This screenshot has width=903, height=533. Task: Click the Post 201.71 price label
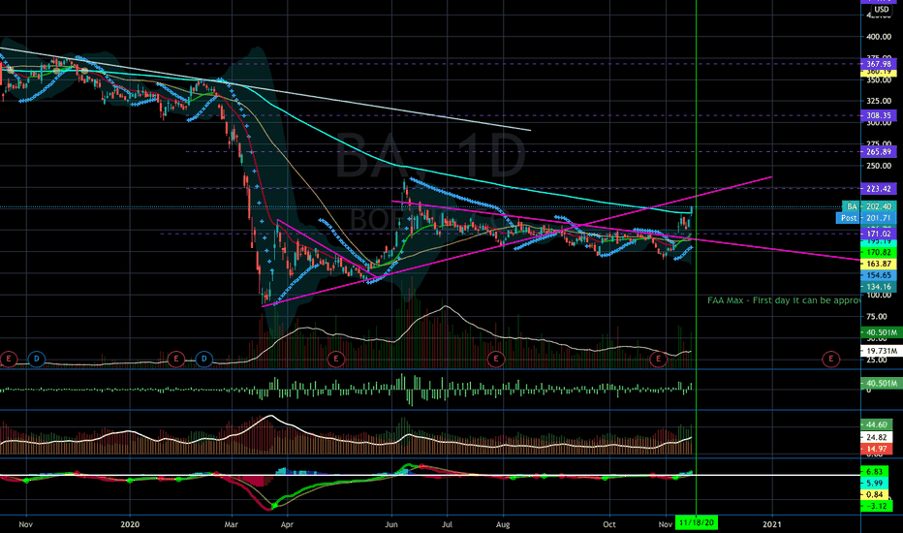click(x=865, y=218)
